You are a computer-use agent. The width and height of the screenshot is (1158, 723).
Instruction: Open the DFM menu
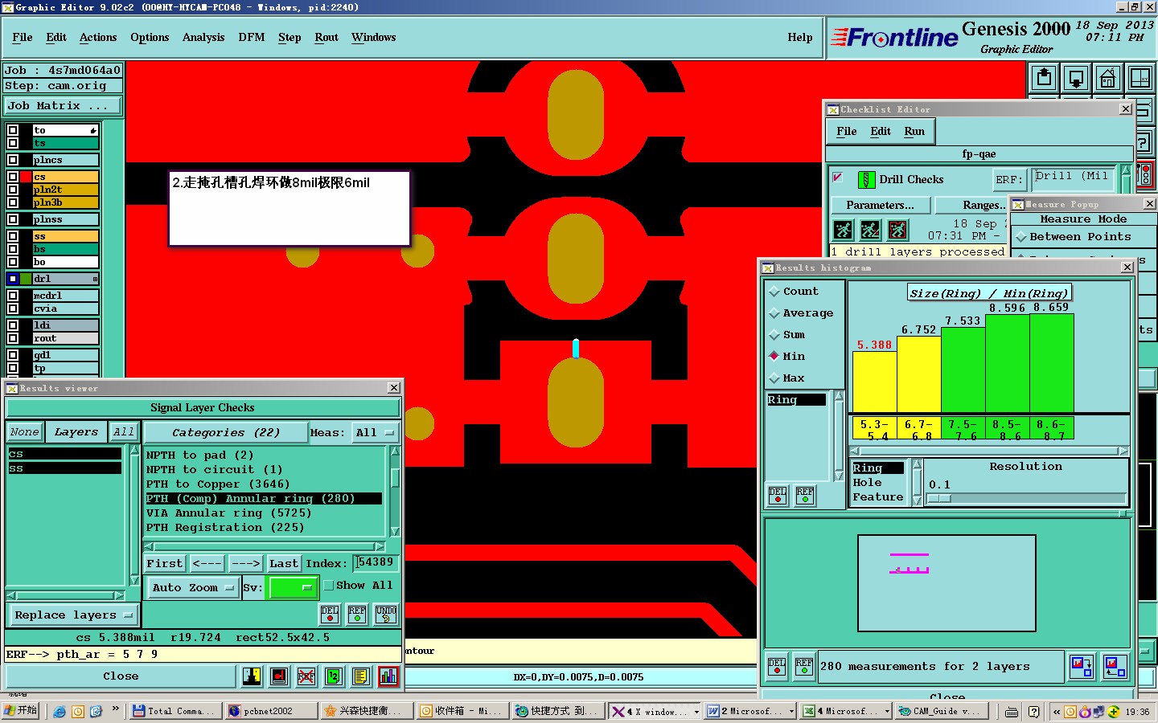[252, 38]
